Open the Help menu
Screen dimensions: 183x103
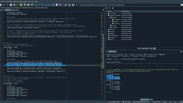[36, 1]
